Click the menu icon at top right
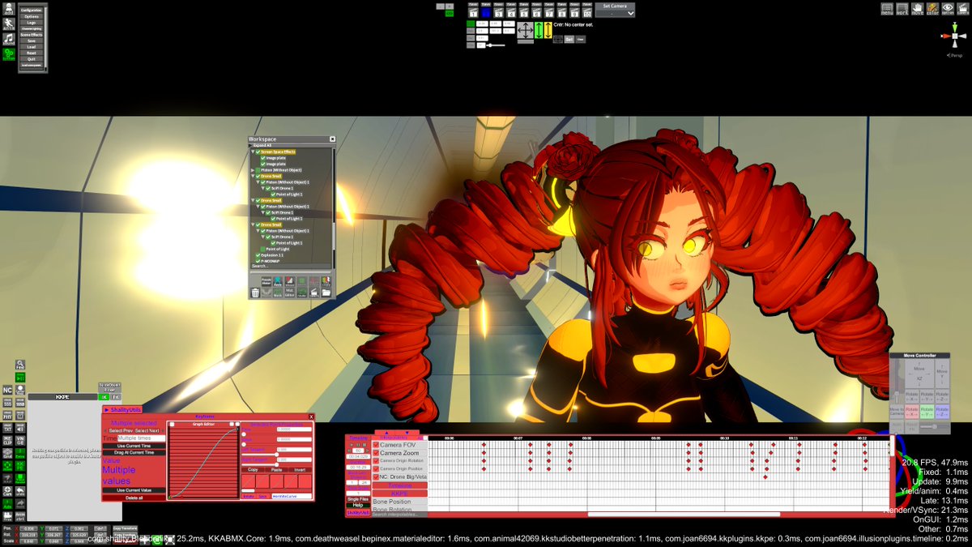 click(x=887, y=9)
